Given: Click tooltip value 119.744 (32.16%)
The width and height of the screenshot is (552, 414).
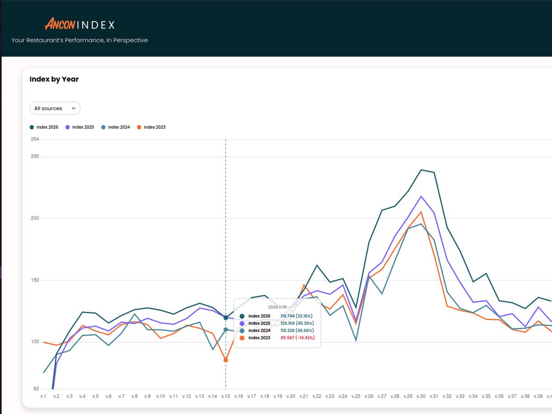Looking at the screenshot, I should pos(296,316).
